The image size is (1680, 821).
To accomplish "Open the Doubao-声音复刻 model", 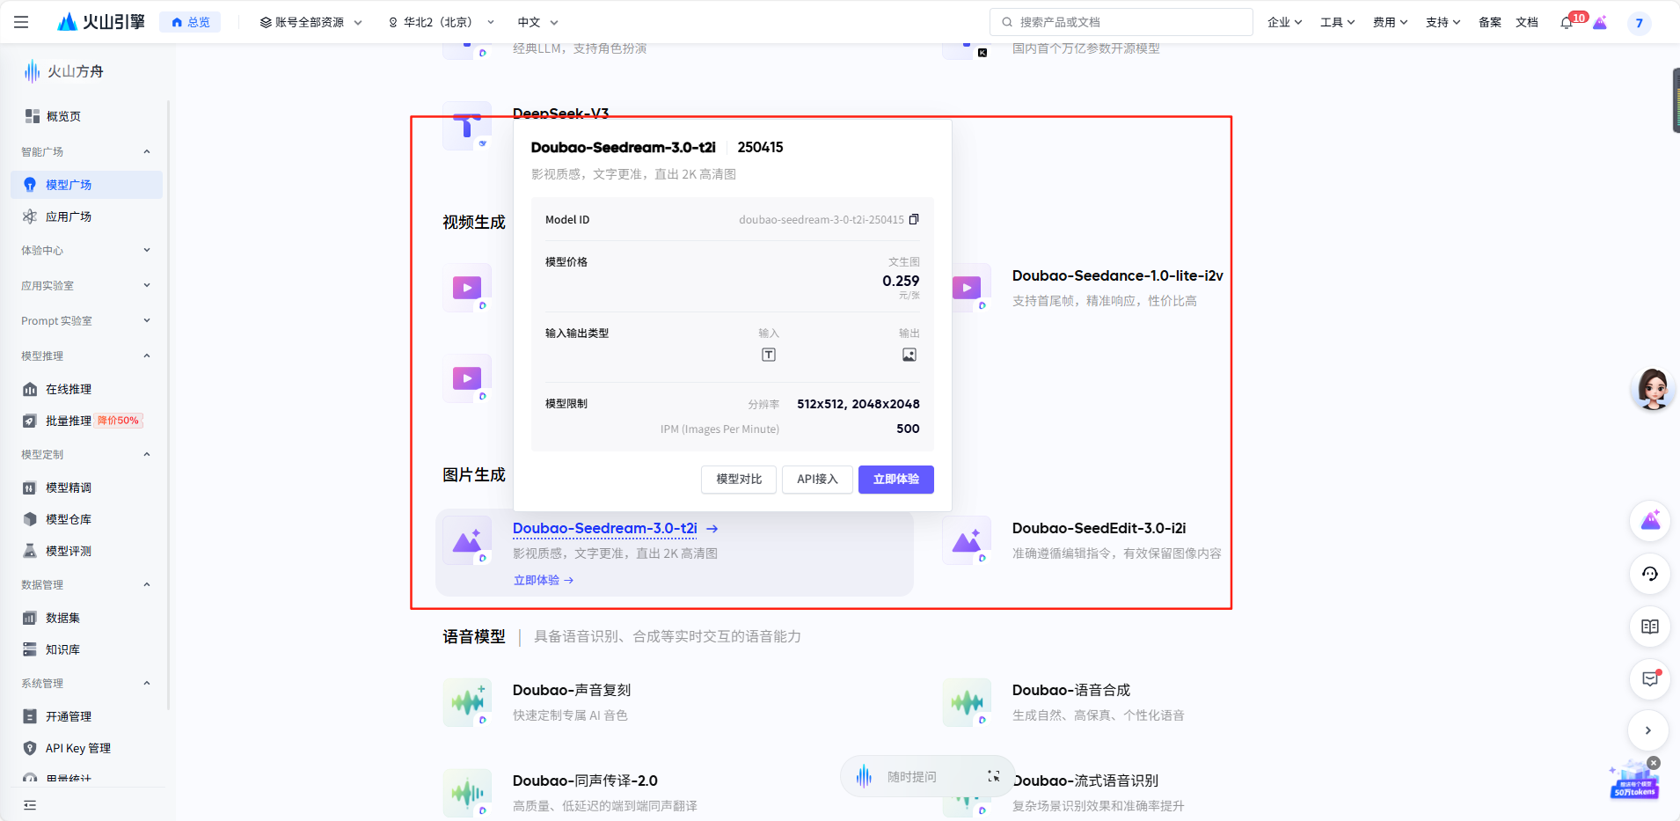I will pos(572,690).
